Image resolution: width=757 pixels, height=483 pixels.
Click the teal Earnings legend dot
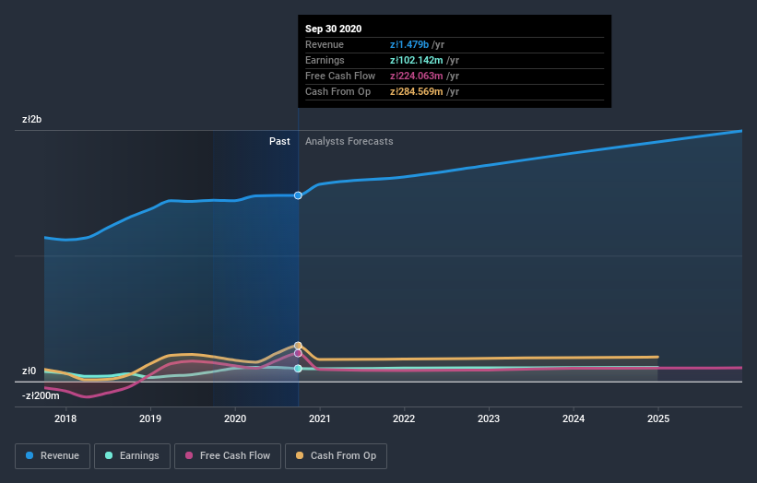coord(109,455)
